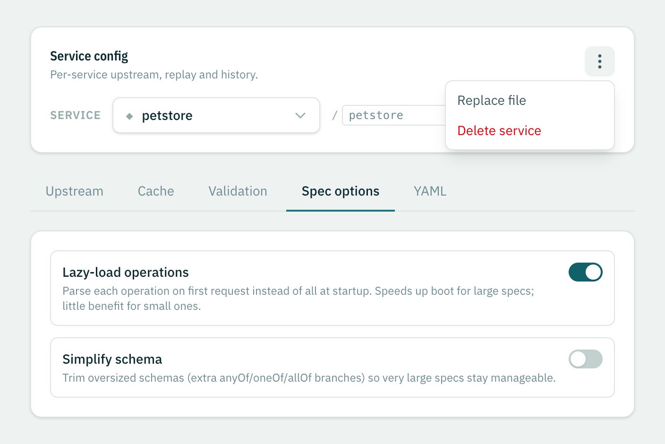Focus the petstore path input field

(x=394, y=115)
